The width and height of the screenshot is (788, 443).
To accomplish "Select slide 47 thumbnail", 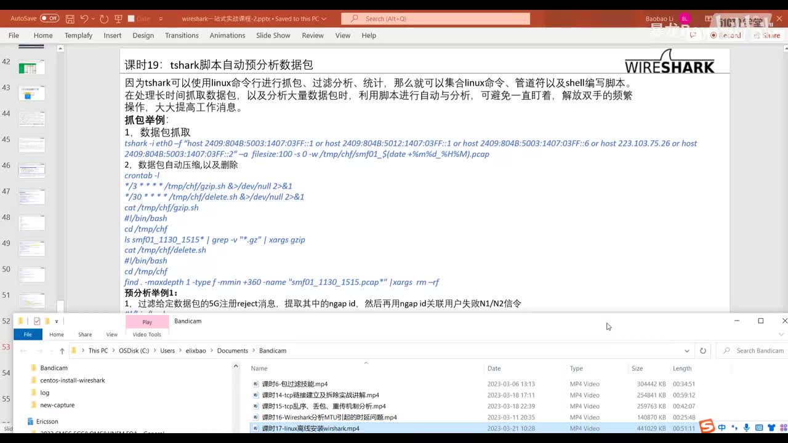I will [31, 197].
